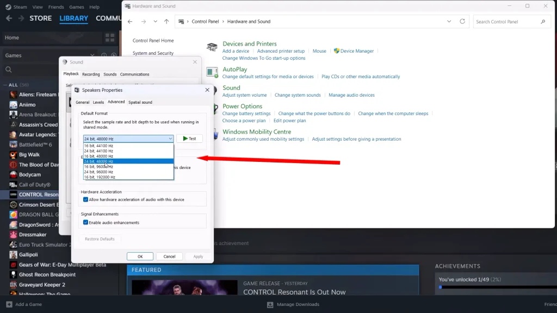Click System and Security sidebar link
The width and height of the screenshot is (557, 313).
click(153, 53)
